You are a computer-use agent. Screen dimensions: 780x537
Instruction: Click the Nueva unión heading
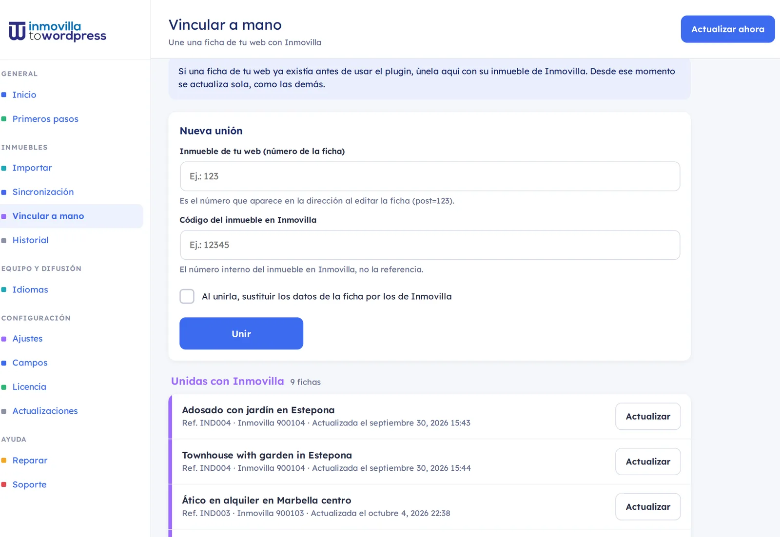click(x=211, y=131)
